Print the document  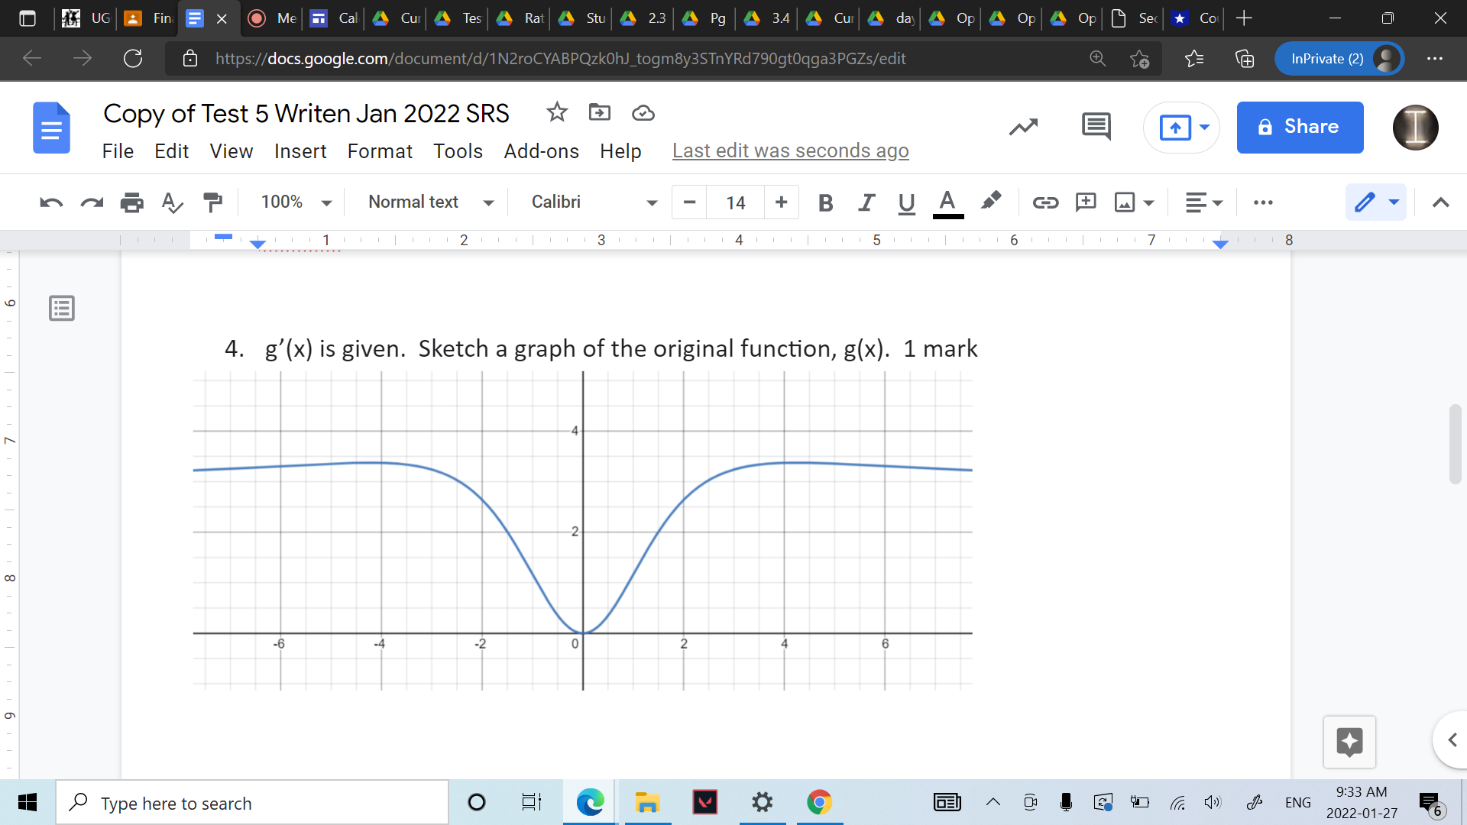coord(131,202)
